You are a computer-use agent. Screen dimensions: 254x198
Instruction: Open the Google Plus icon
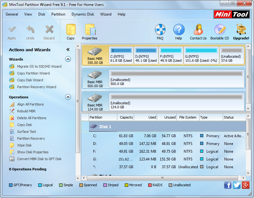click(246, 185)
